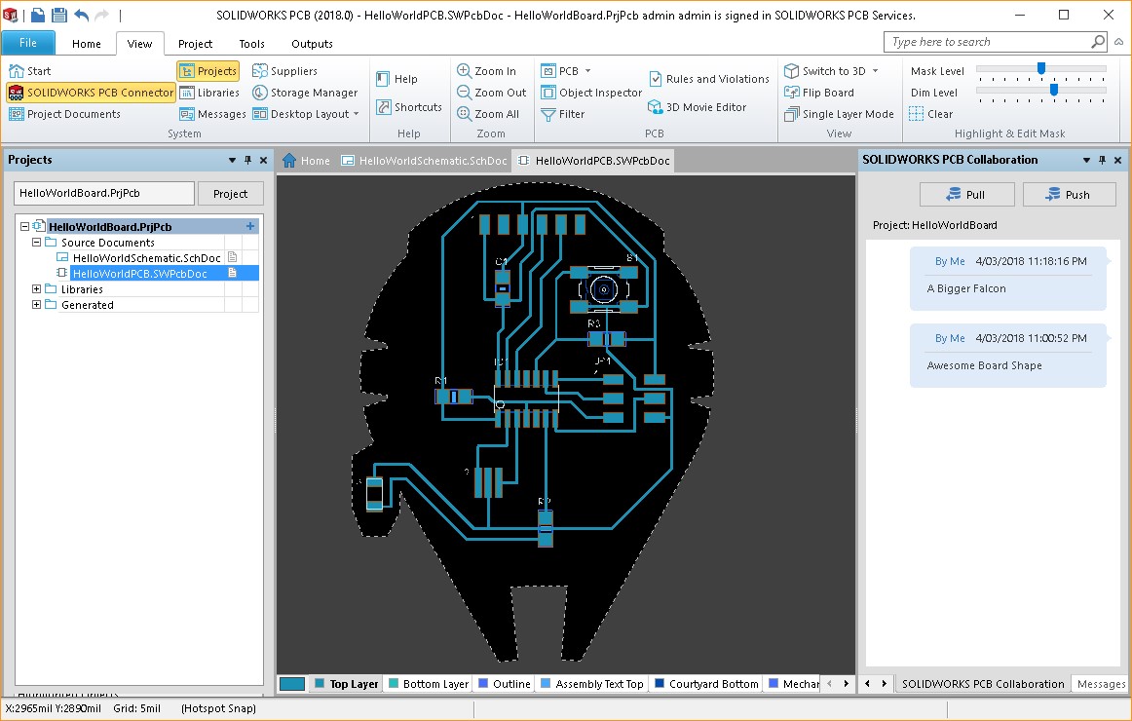Click Zoom In

coord(486,71)
